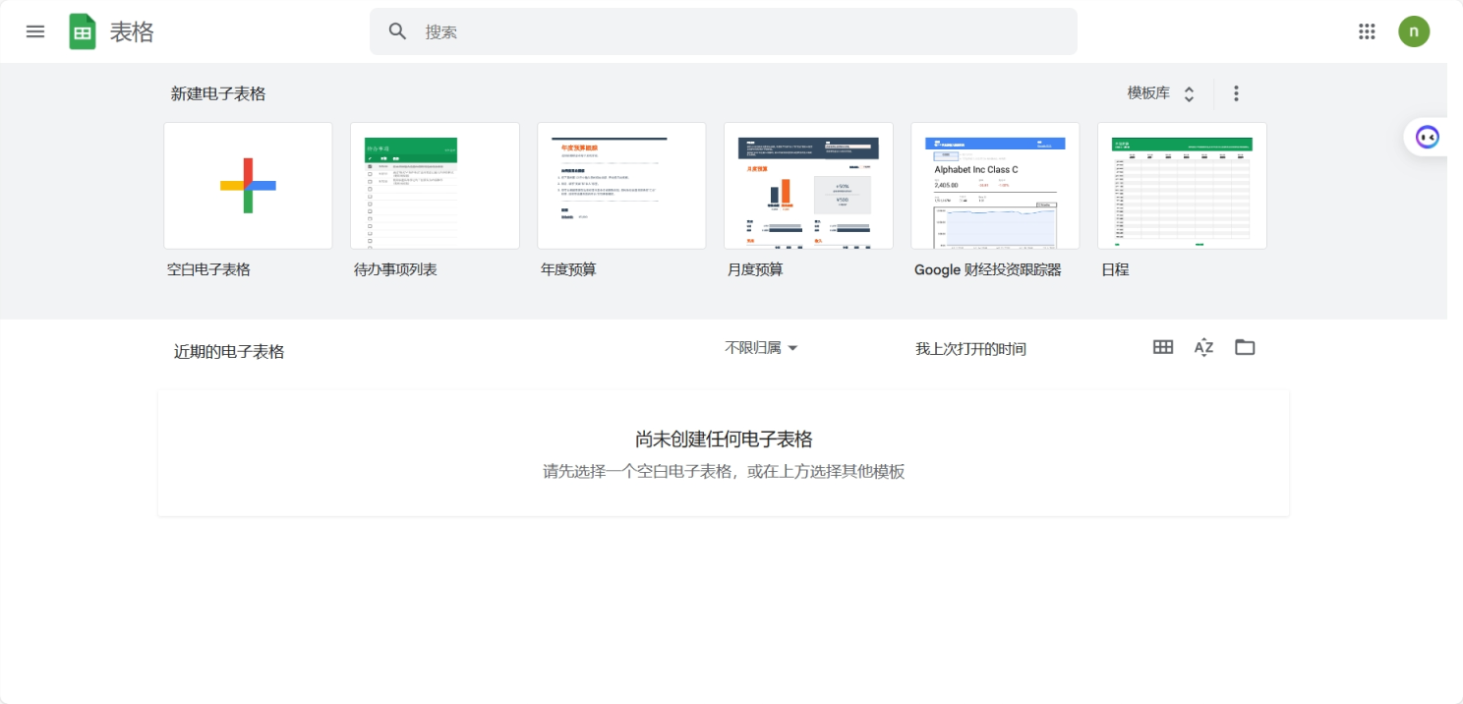Open the account avatar menu
1463x704 pixels.
point(1414,30)
